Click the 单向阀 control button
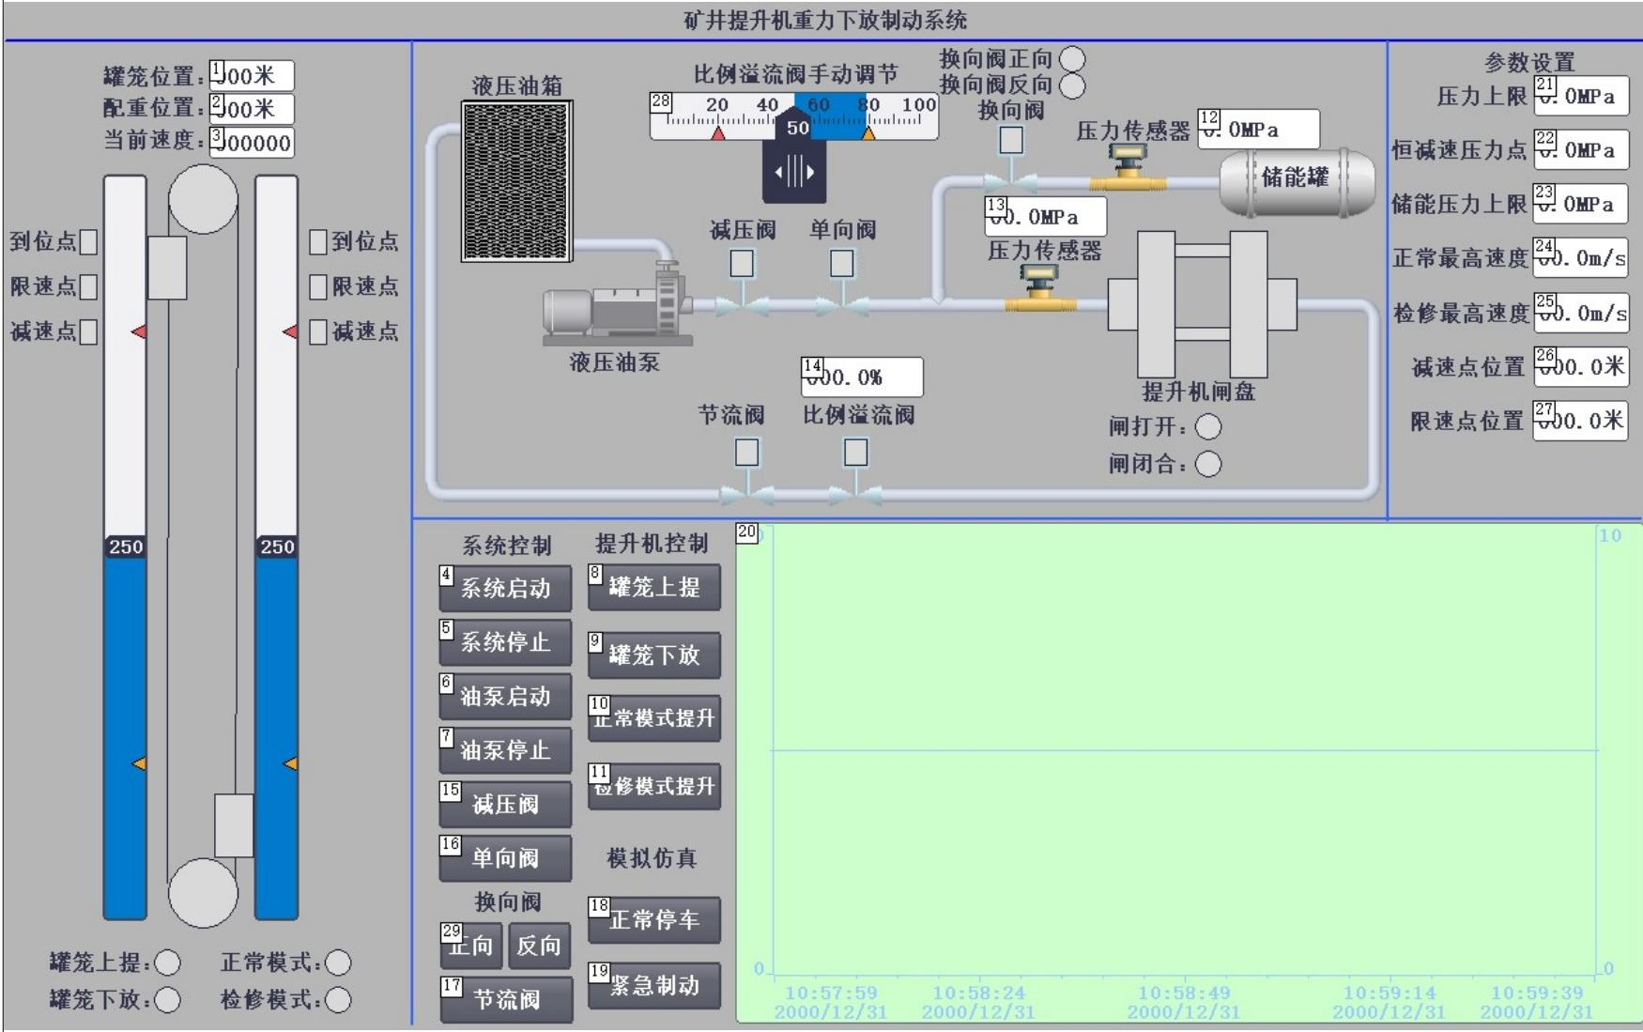Image resolution: width=1643 pixels, height=1032 pixels. 506,858
